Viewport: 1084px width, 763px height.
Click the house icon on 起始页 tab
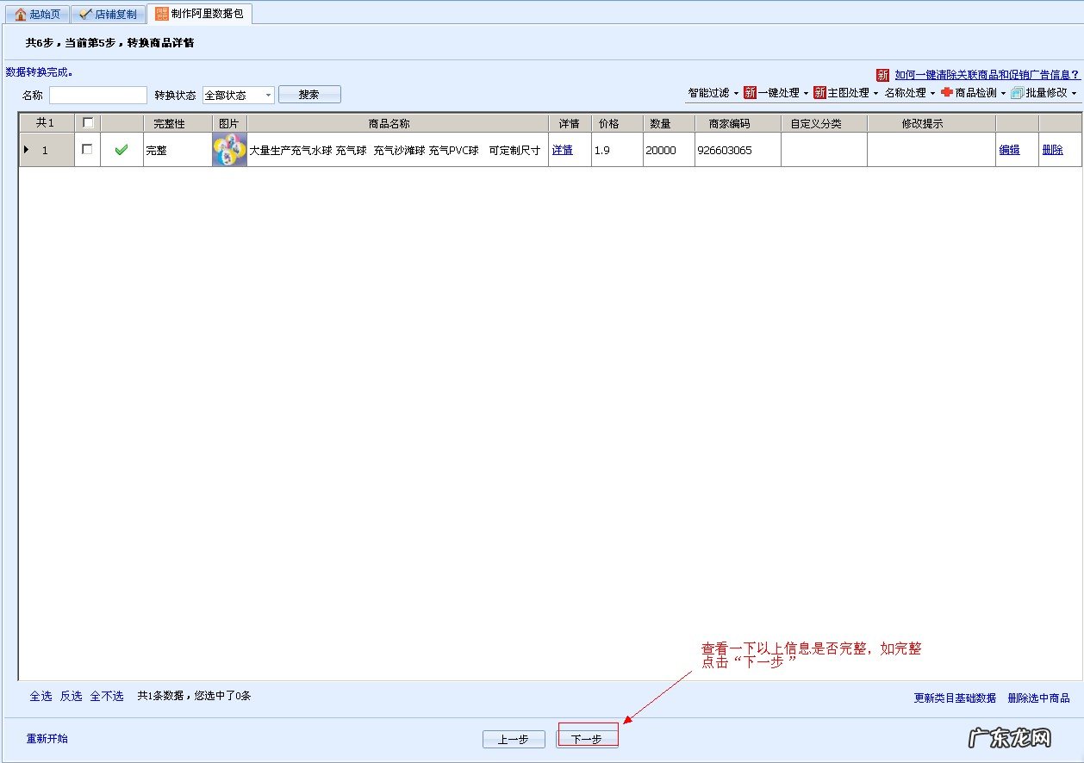(x=21, y=15)
